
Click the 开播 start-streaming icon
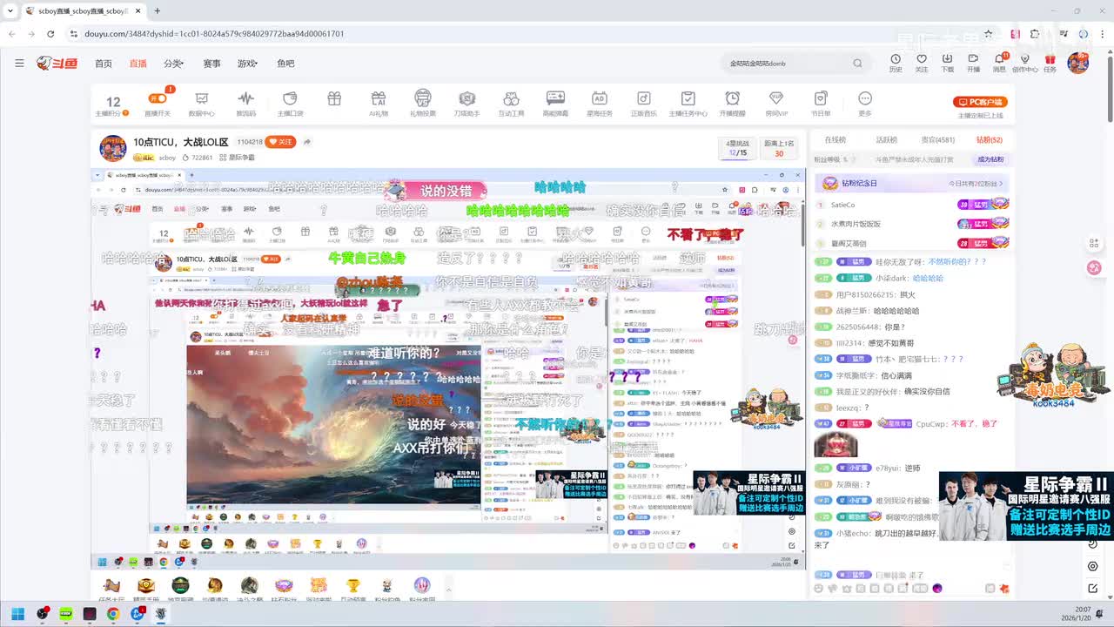973,63
